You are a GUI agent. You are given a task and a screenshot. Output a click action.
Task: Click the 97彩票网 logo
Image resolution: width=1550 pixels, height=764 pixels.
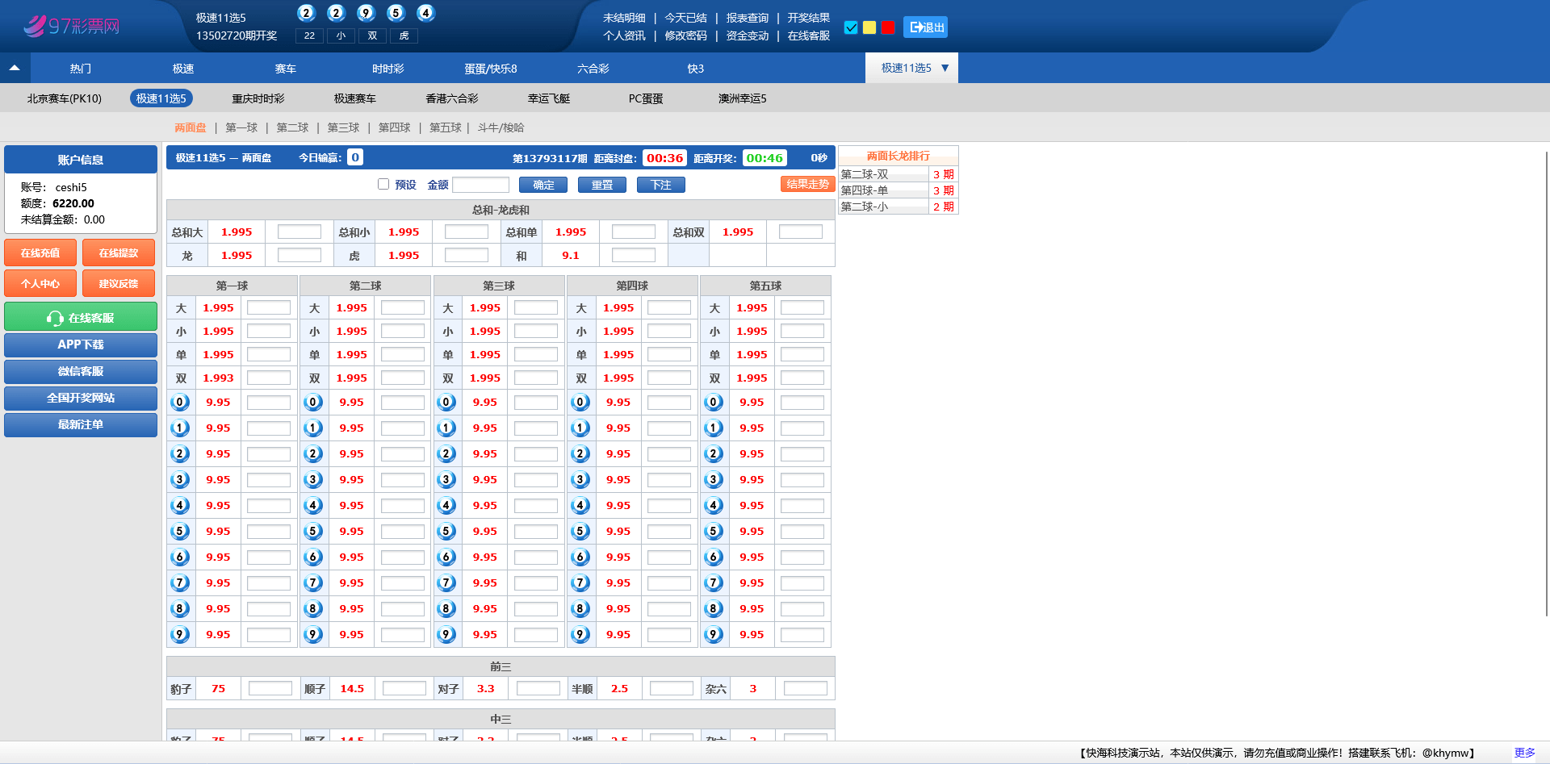pos(71,26)
